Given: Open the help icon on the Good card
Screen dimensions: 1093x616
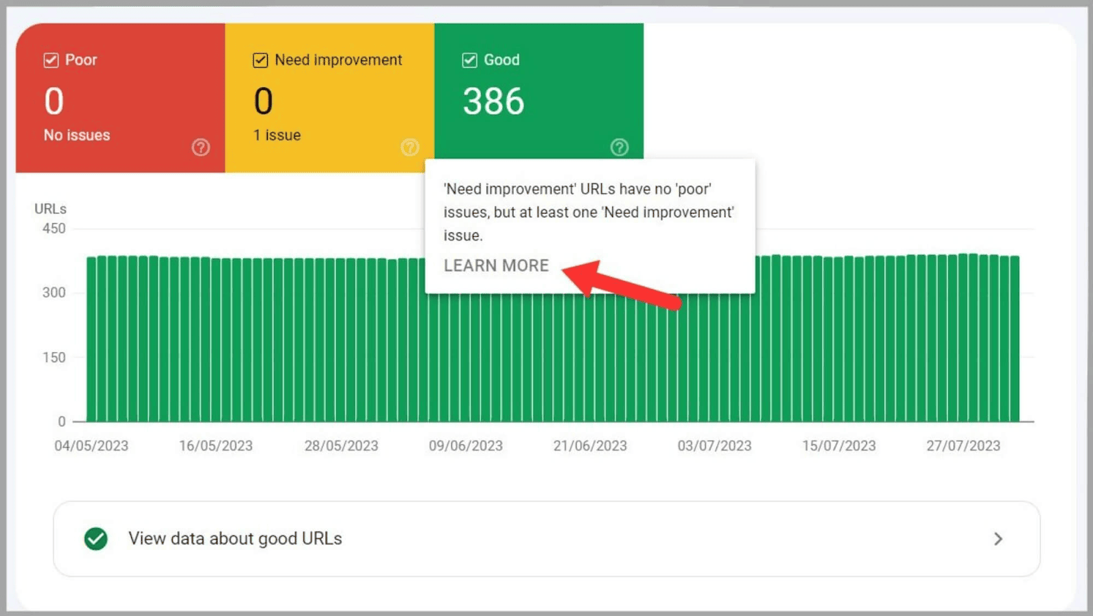Looking at the screenshot, I should (620, 147).
